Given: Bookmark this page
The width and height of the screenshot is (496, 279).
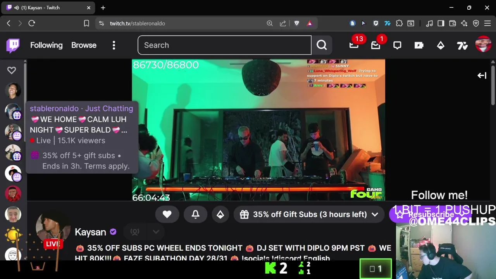Looking at the screenshot, I should pos(86,23).
